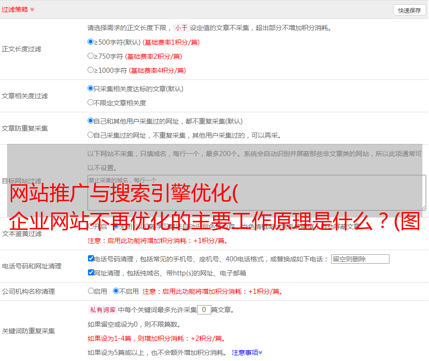Select 自己和其他用户采集过的网址 no-repeat option
The height and width of the screenshot is (361, 429).
click(x=90, y=121)
